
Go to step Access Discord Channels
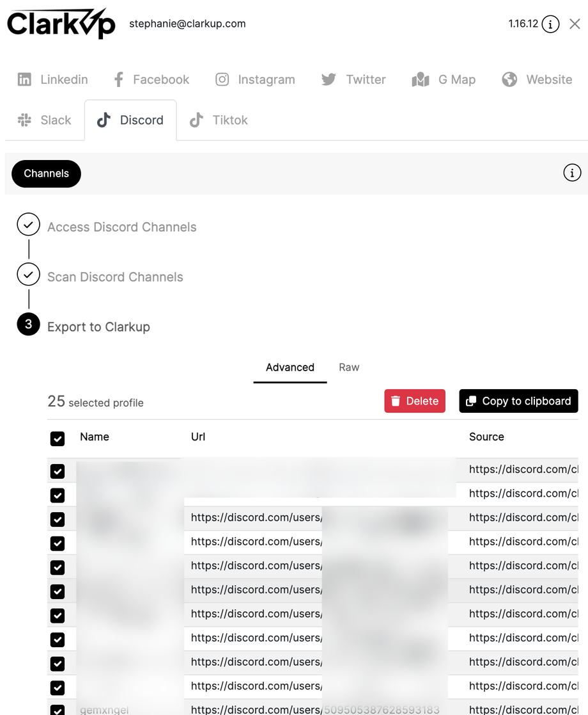(121, 227)
